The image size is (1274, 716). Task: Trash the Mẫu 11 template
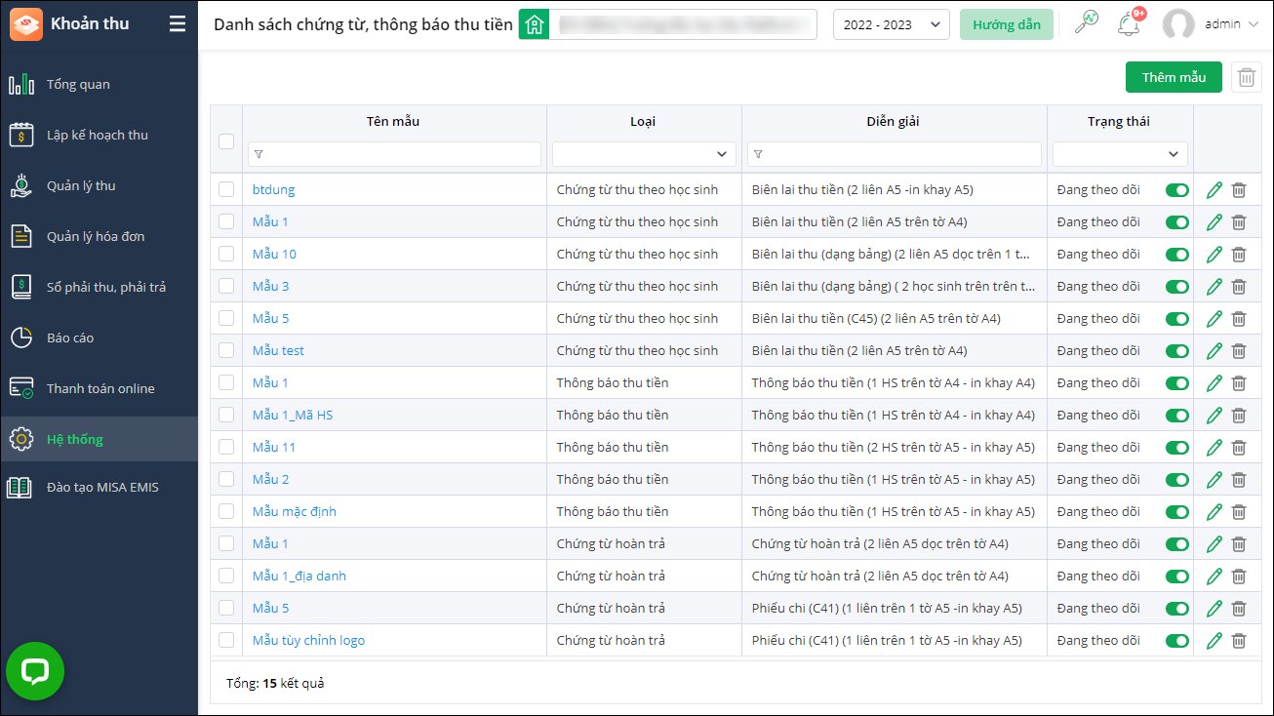pos(1239,448)
